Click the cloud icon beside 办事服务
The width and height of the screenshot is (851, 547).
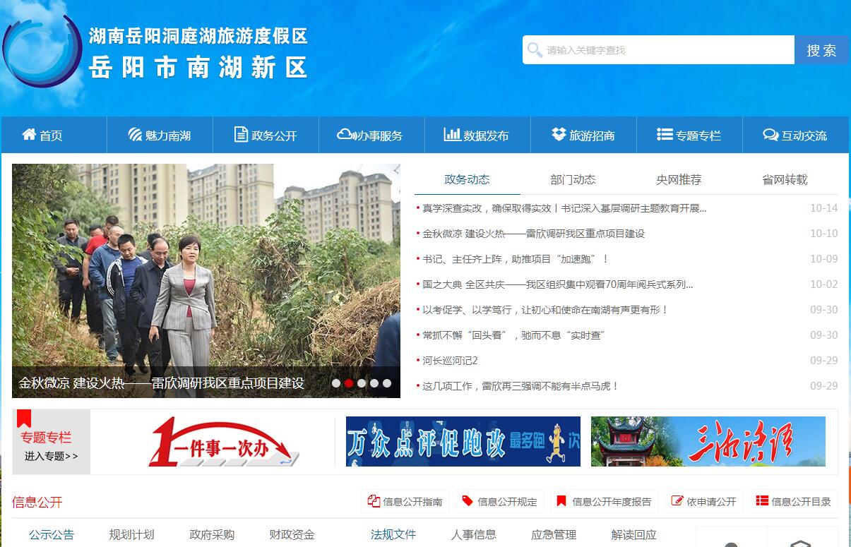coord(346,134)
